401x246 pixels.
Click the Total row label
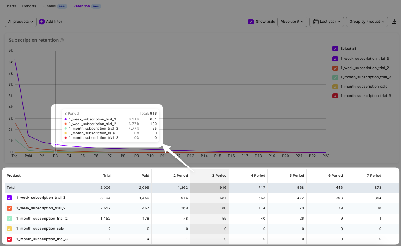point(11,188)
